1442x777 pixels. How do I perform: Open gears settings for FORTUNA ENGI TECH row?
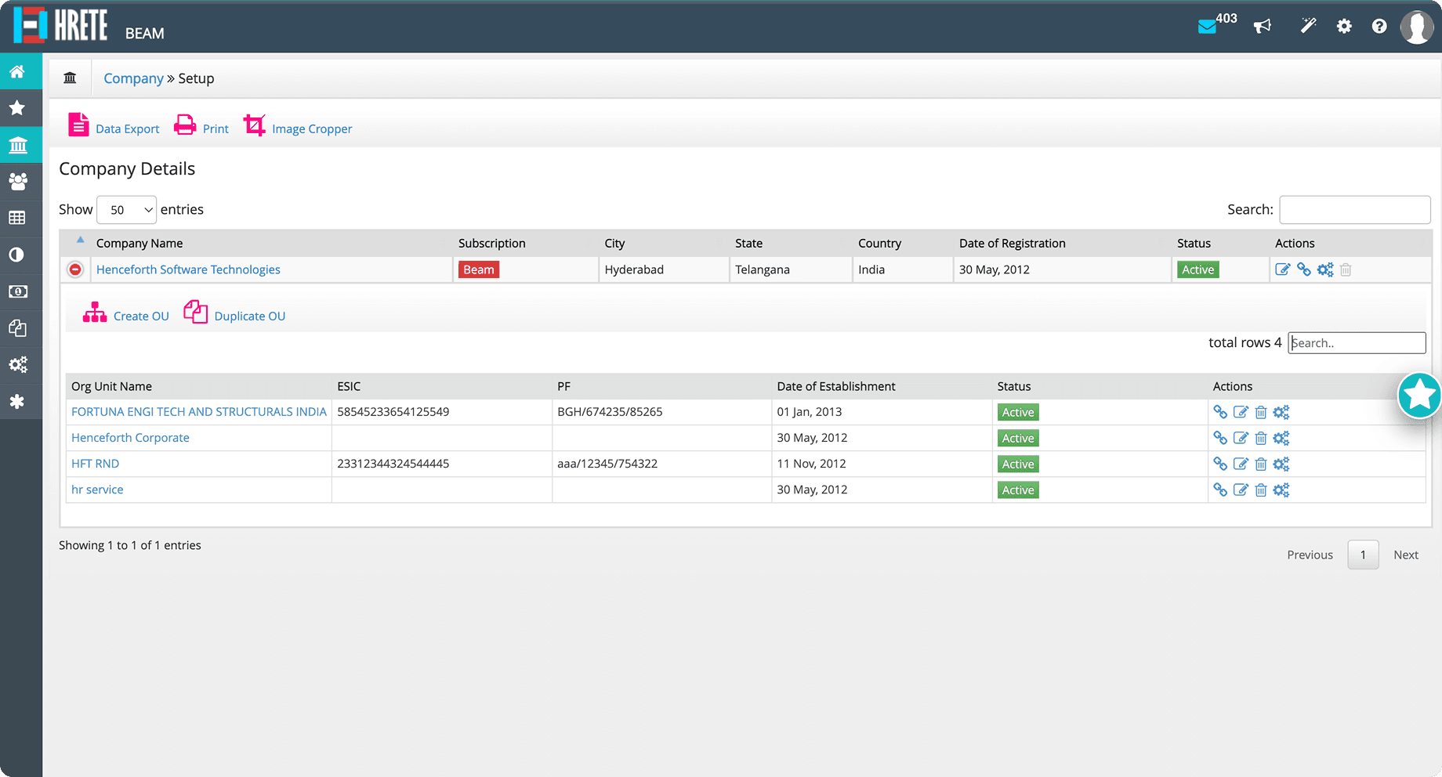[1281, 412]
